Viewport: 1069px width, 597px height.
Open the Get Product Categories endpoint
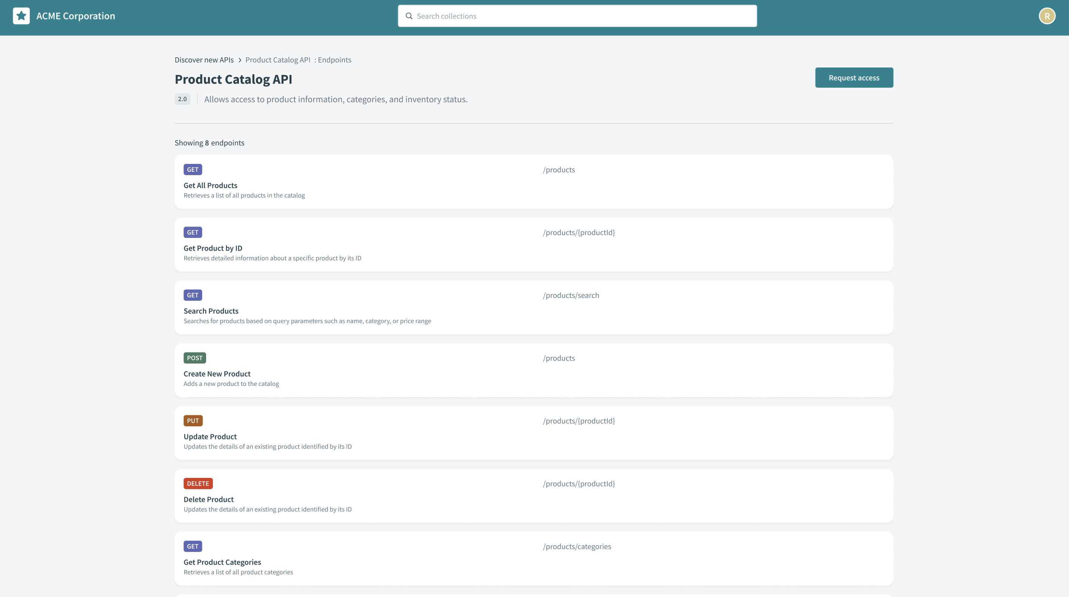534,558
